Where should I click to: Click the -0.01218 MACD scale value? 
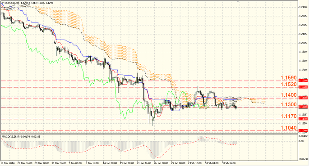tap(304, 159)
